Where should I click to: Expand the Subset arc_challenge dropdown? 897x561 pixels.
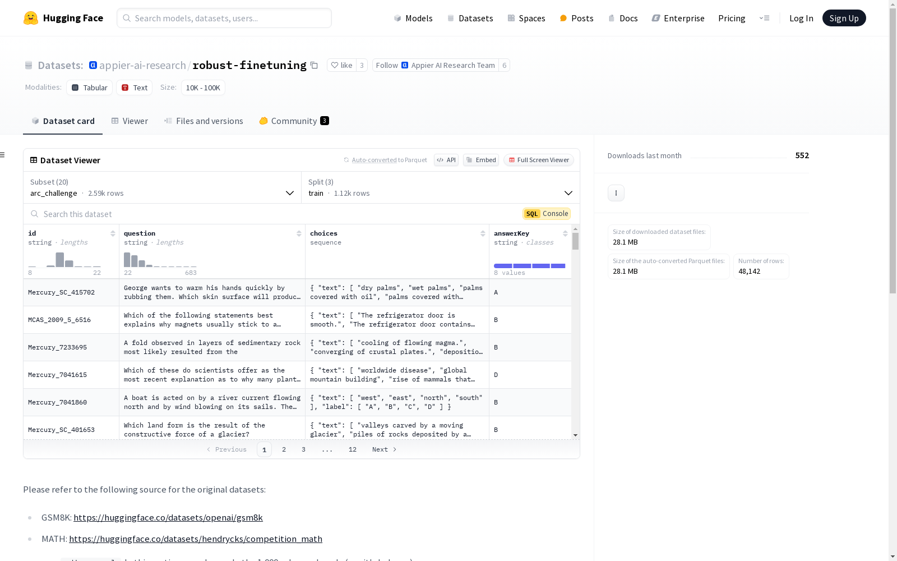pos(163,187)
